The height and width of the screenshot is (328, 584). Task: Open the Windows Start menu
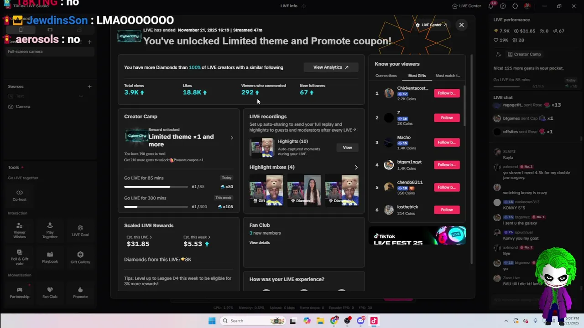(212, 321)
